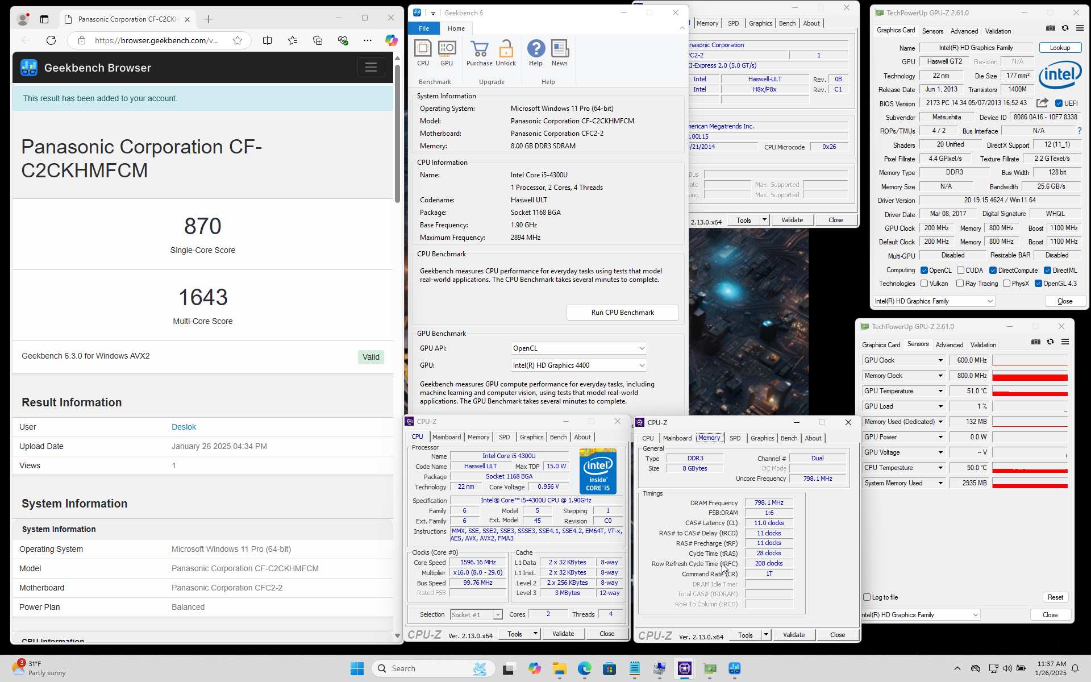The width and height of the screenshot is (1091, 682).
Task: Click Reset button in GPU-Z Sensors
Action: (1055, 597)
